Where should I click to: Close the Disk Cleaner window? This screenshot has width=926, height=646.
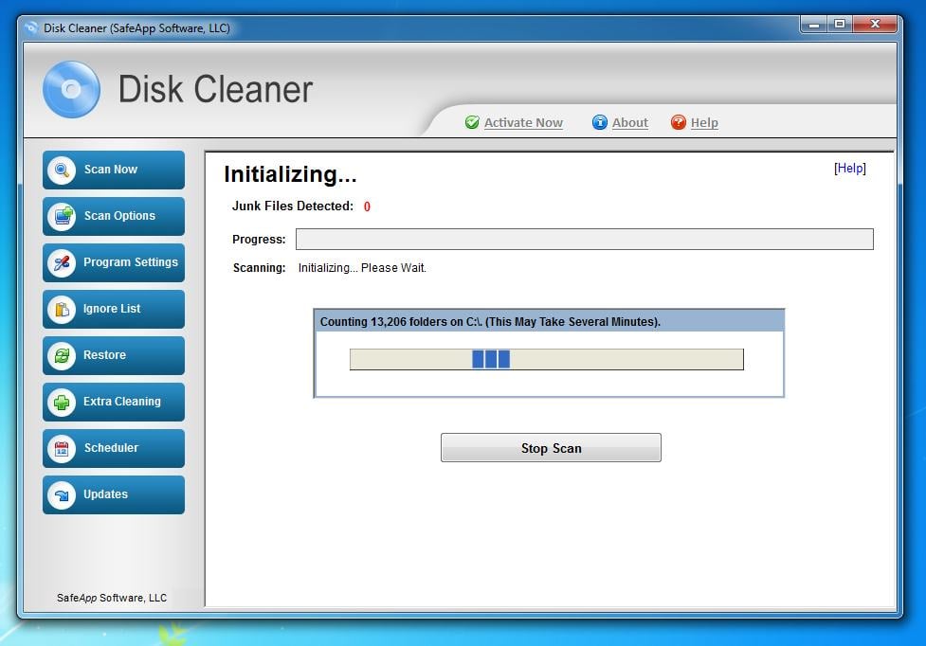click(875, 25)
